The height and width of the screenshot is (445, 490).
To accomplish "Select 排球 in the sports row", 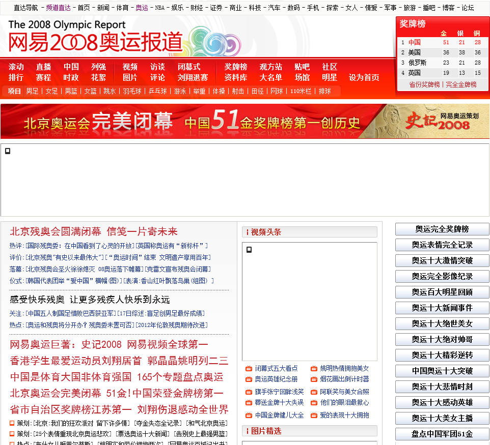I will point(324,91).
